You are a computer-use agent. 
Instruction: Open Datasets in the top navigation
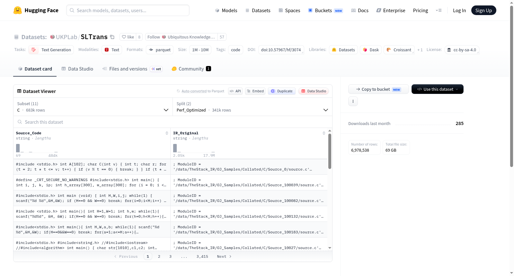coord(258,10)
